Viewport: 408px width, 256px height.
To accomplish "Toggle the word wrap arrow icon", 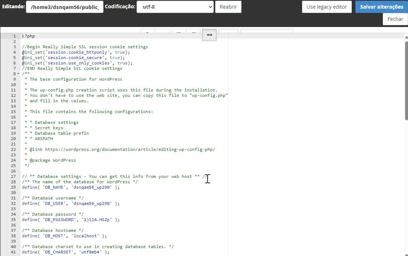I will tap(209, 35).
